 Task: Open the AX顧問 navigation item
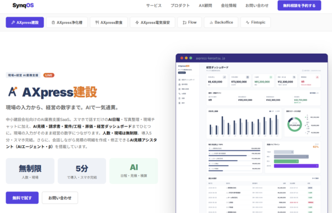(x=205, y=6)
